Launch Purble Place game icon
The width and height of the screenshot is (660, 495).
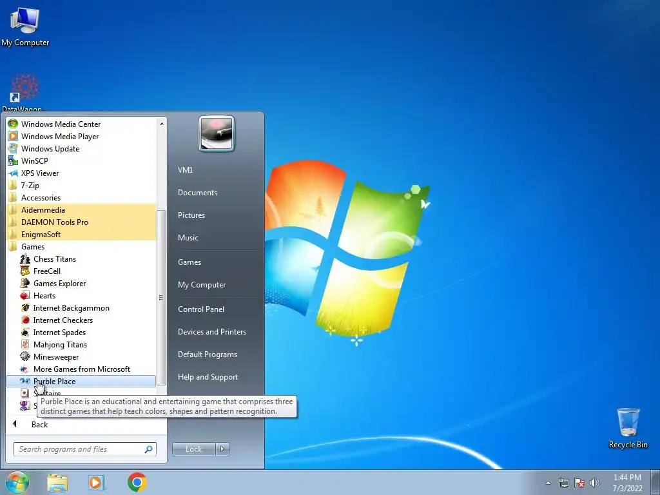point(25,381)
